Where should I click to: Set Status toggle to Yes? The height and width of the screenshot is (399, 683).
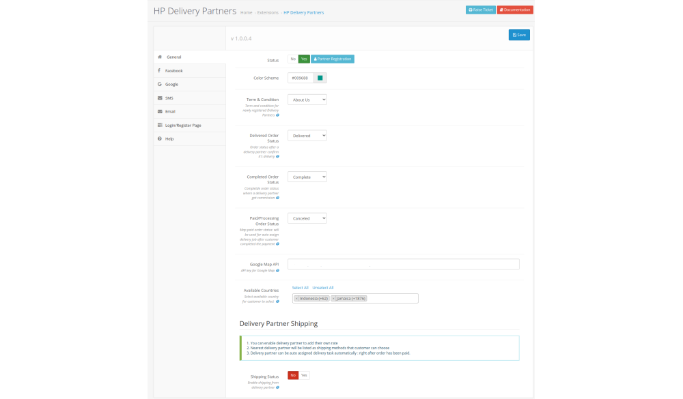tap(304, 59)
